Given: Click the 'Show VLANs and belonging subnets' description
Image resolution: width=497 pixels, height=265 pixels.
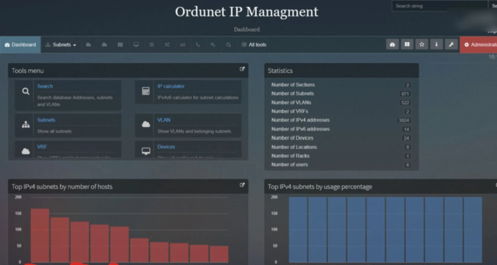Looking at the screenshot, I should click(194, 131).
